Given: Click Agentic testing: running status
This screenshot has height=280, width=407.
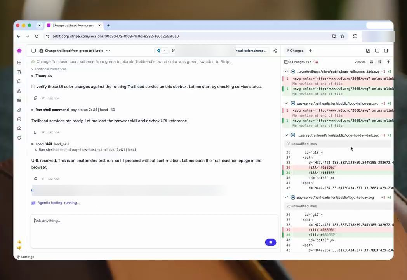Looking at the screenshot, I should coord(56,203).
